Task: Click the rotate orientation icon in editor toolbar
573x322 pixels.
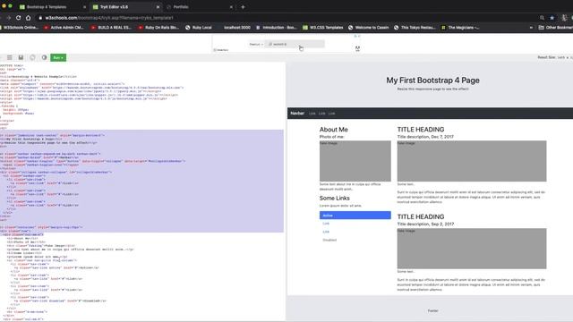Action: point(32,57)
